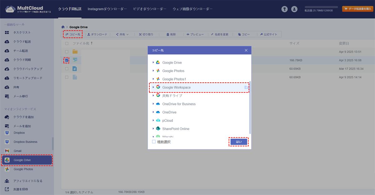Viewport: 375px width, 195px height.
Task: Open the key icon in header
Action: tap(284, 9)
